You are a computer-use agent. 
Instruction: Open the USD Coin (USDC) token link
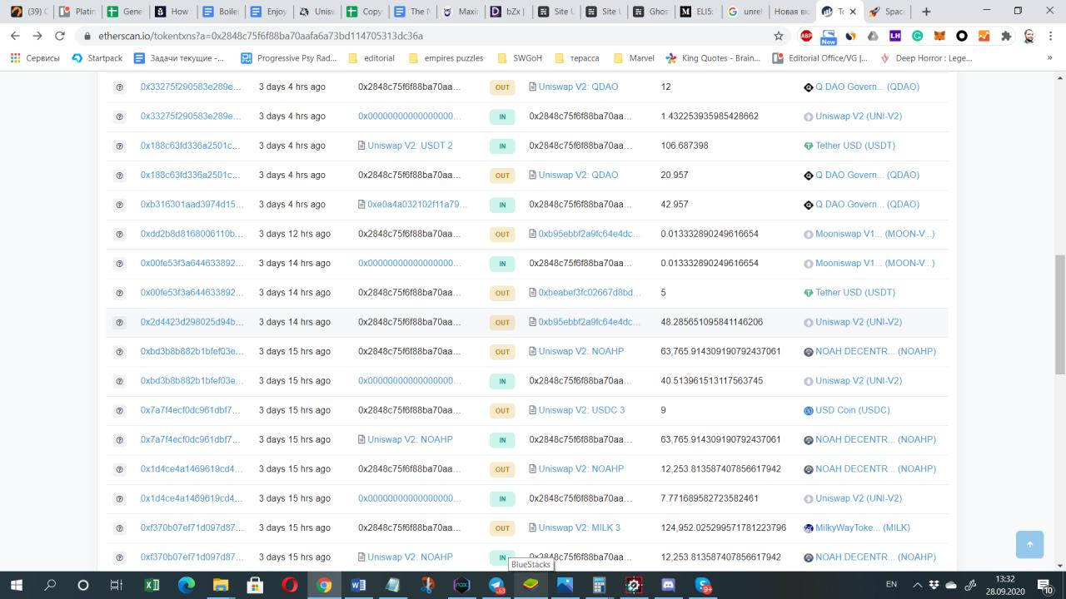tap(853, 410)
